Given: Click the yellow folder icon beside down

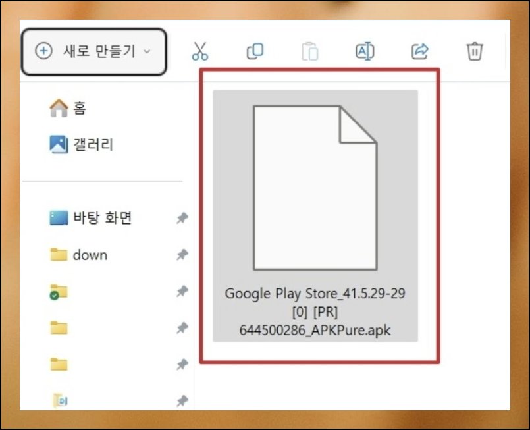Looking at the screenshot, I should (59, 255).
